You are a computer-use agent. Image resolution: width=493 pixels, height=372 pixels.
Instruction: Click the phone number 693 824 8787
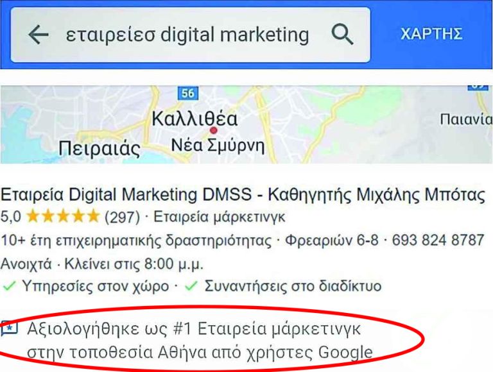click(438, 241)
